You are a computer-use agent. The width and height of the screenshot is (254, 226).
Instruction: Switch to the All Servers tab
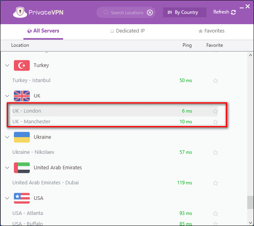pos(43,31)
